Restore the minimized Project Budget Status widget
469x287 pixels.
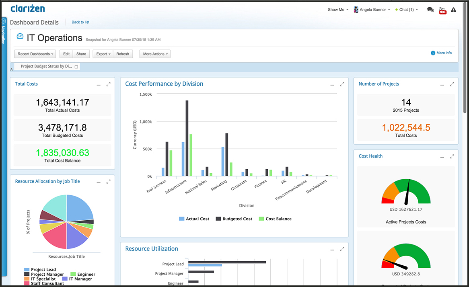(76, 67)
